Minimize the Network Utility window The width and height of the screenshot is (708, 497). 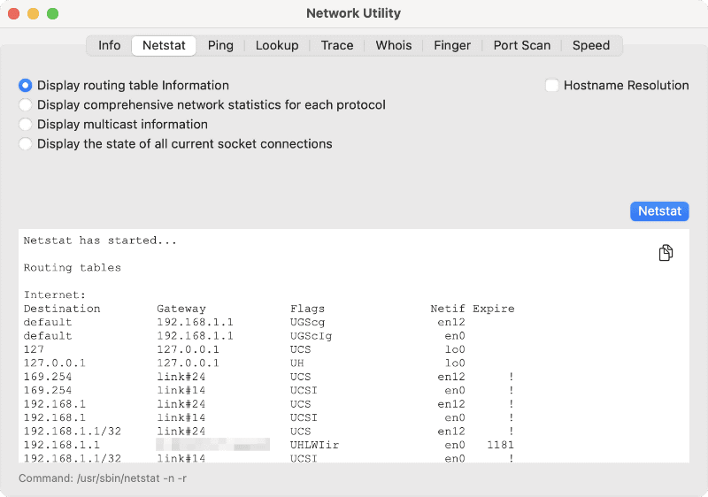(33, 14)
